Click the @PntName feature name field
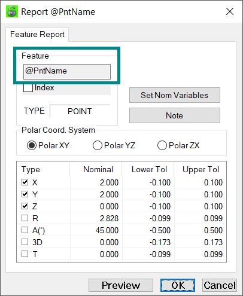This screenshot has height=296, width=243. pos(67,72)
